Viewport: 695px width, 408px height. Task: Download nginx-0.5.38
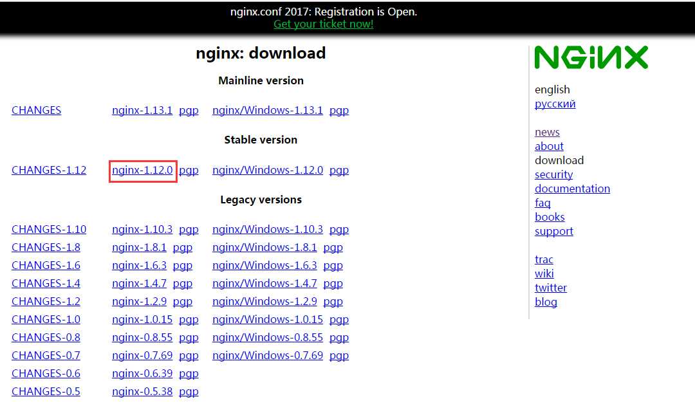point(142,391)
